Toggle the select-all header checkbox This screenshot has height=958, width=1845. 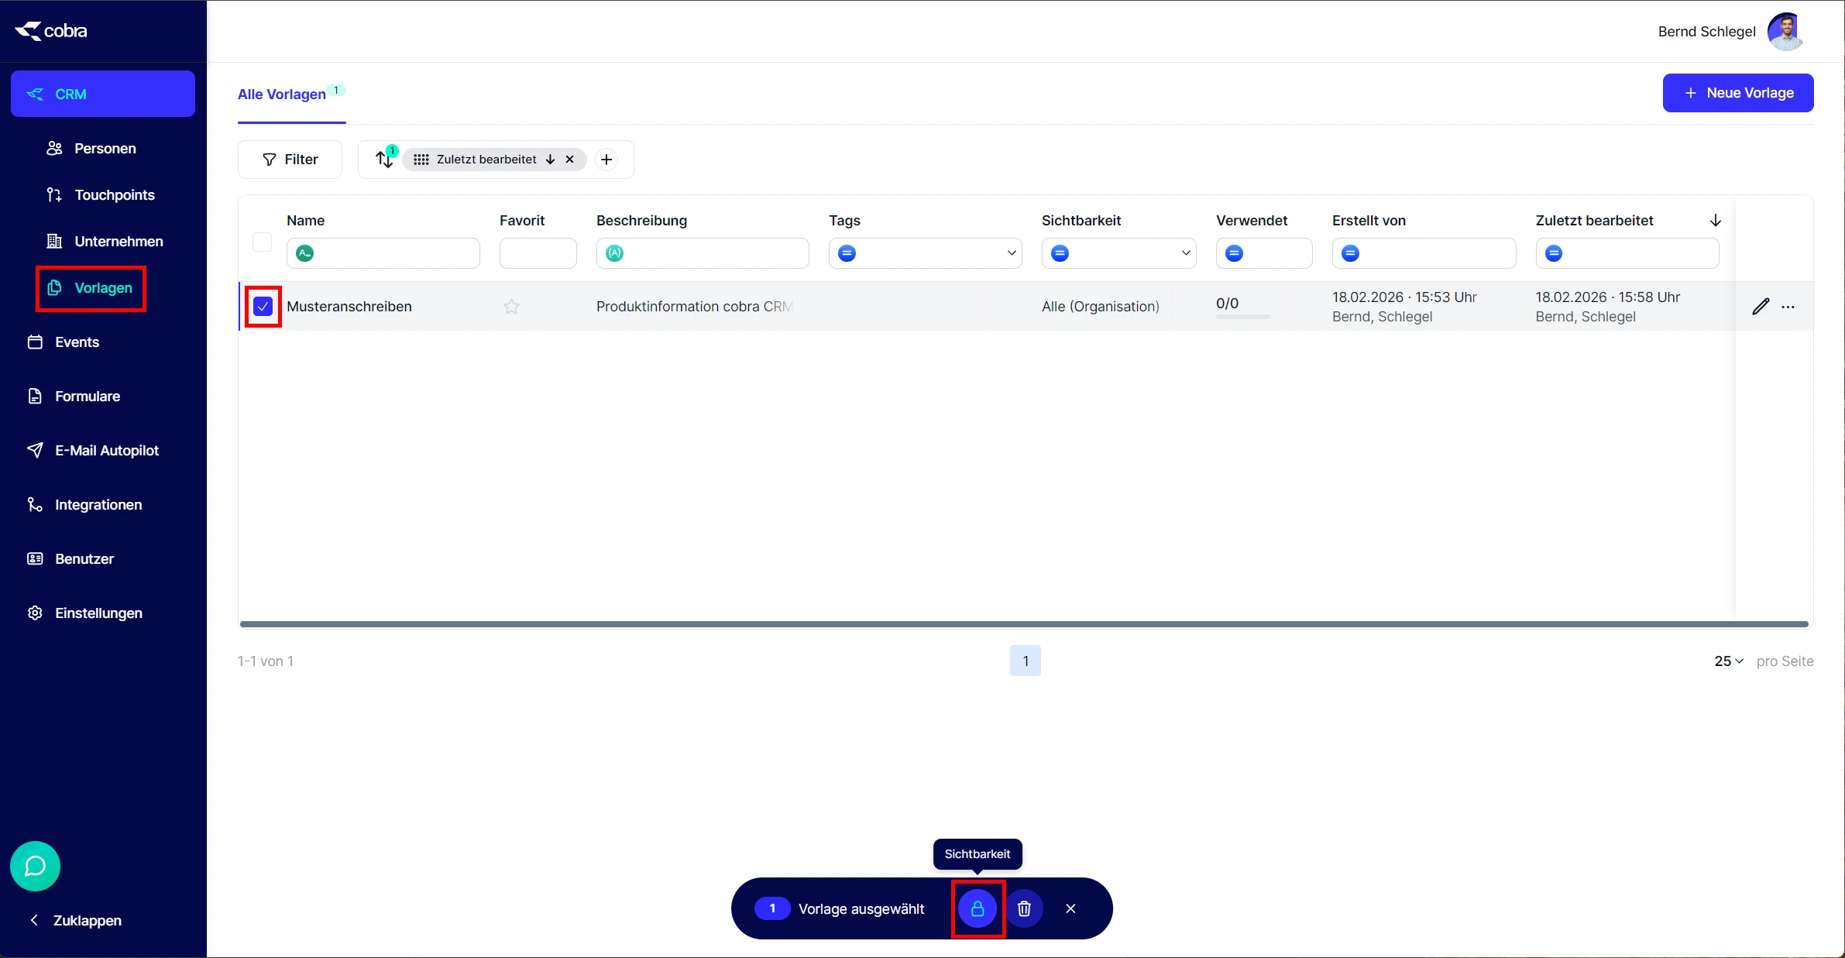[263, 242]
